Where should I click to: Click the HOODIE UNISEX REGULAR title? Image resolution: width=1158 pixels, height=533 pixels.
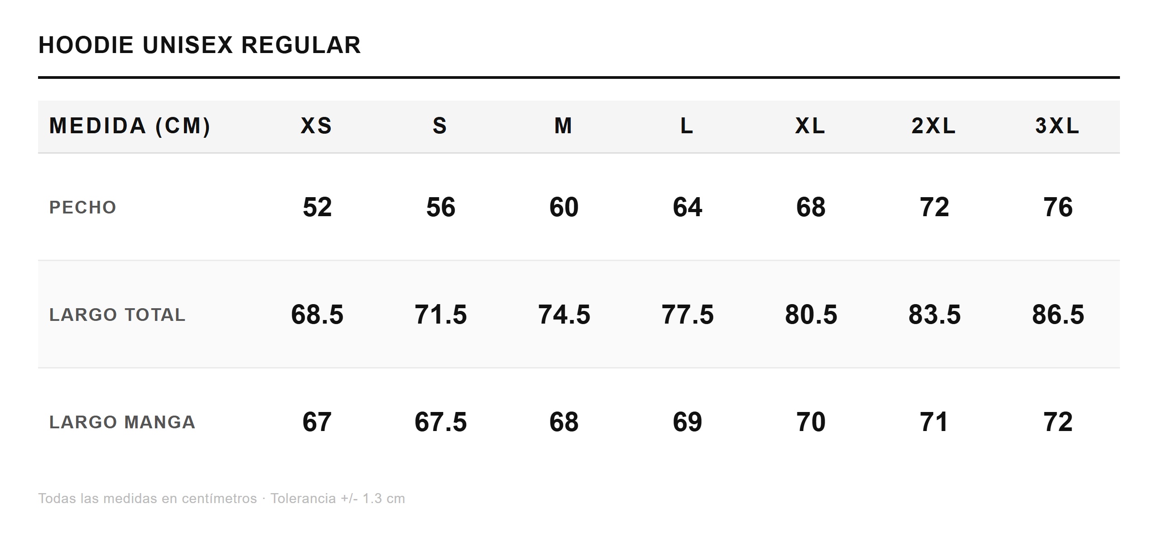(199, 45)
